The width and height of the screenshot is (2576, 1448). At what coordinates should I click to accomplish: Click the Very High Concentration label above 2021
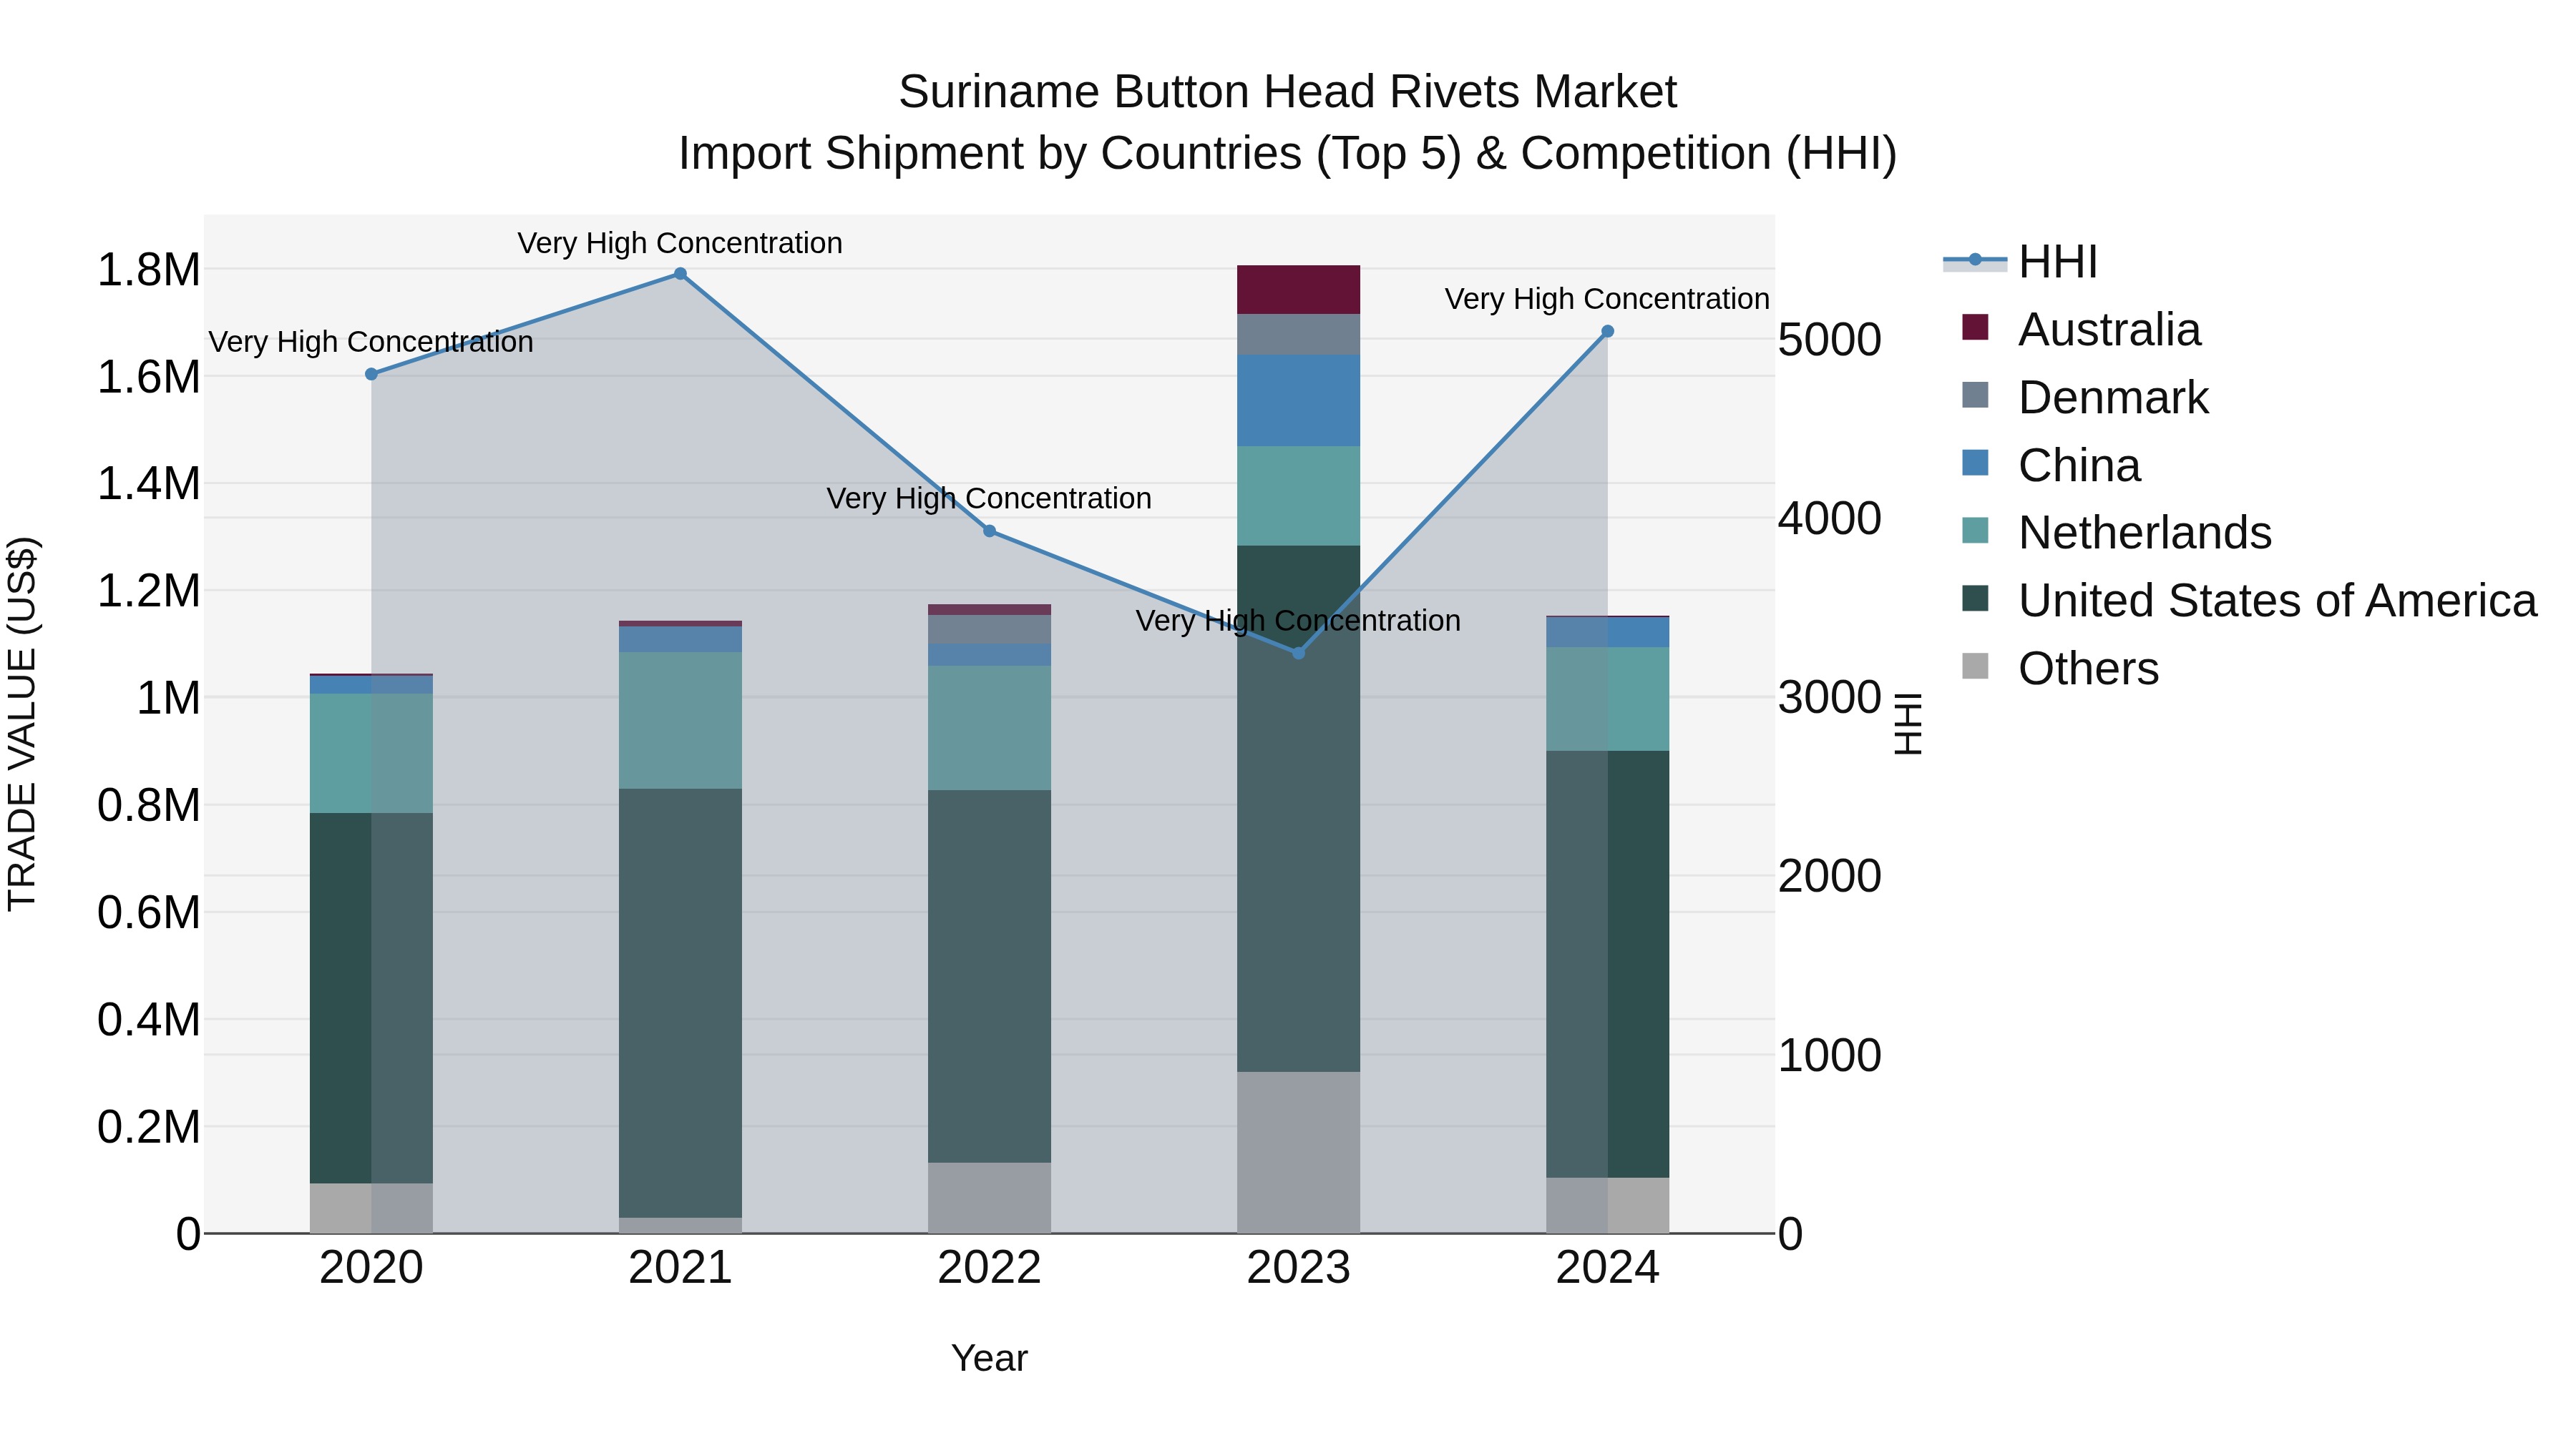(680, 243)
